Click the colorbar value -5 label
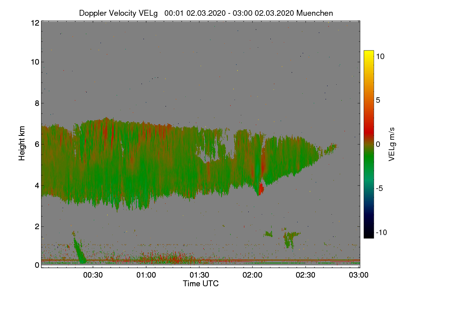The image size is (473, 315). tap(380, 188)
